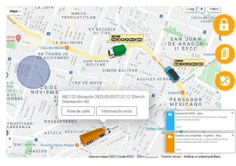Click the Oceanía station label

click(174, 93)
